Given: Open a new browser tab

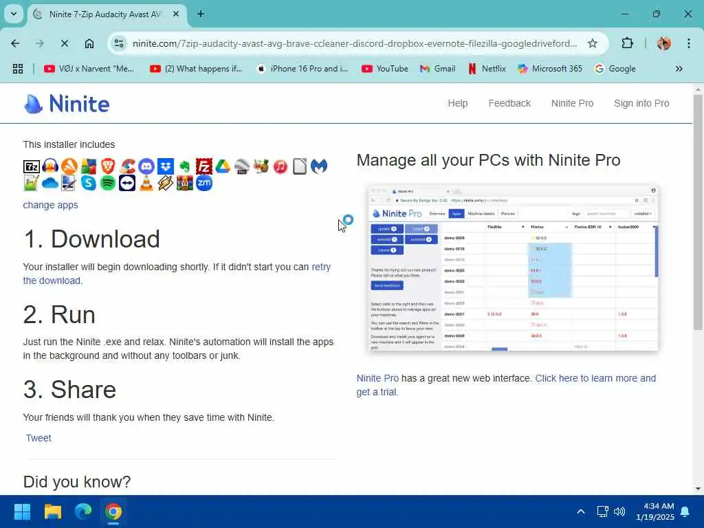Looking at the screenshot, I should point(201,14).
